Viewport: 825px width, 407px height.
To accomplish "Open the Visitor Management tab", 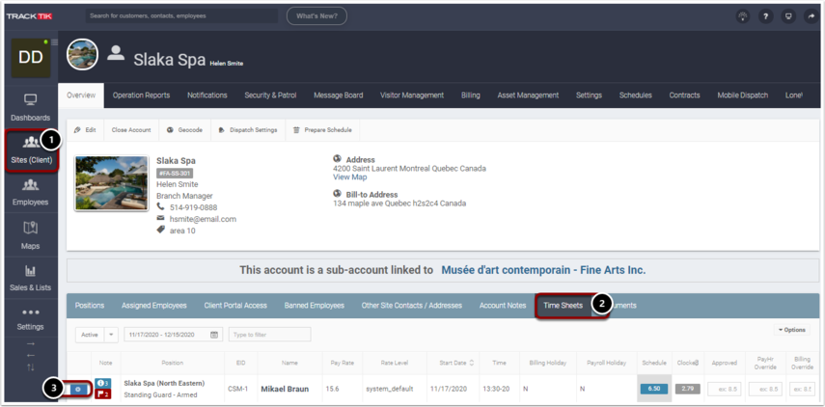I will click(x=412, y=95).
